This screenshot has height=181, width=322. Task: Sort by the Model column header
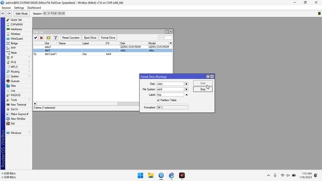pos(158,43)
